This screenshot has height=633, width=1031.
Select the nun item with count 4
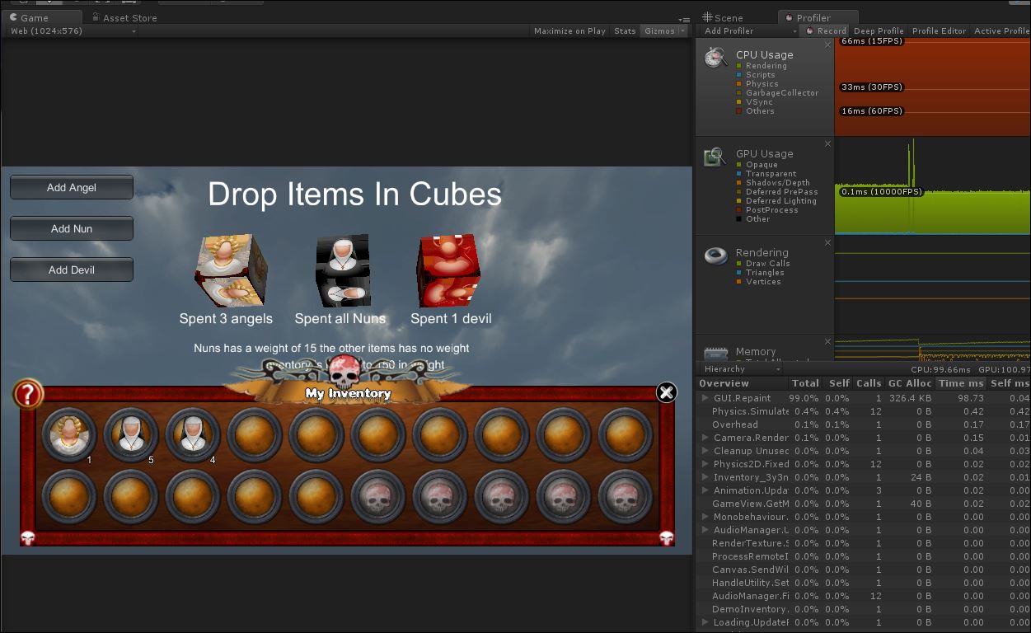(193, 434)
